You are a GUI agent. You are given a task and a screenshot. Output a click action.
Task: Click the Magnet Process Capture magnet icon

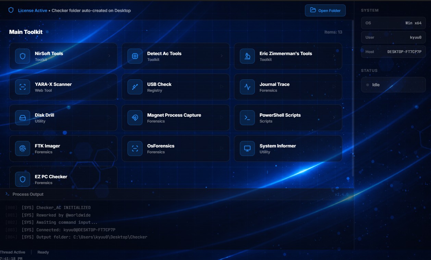(135, 118)
